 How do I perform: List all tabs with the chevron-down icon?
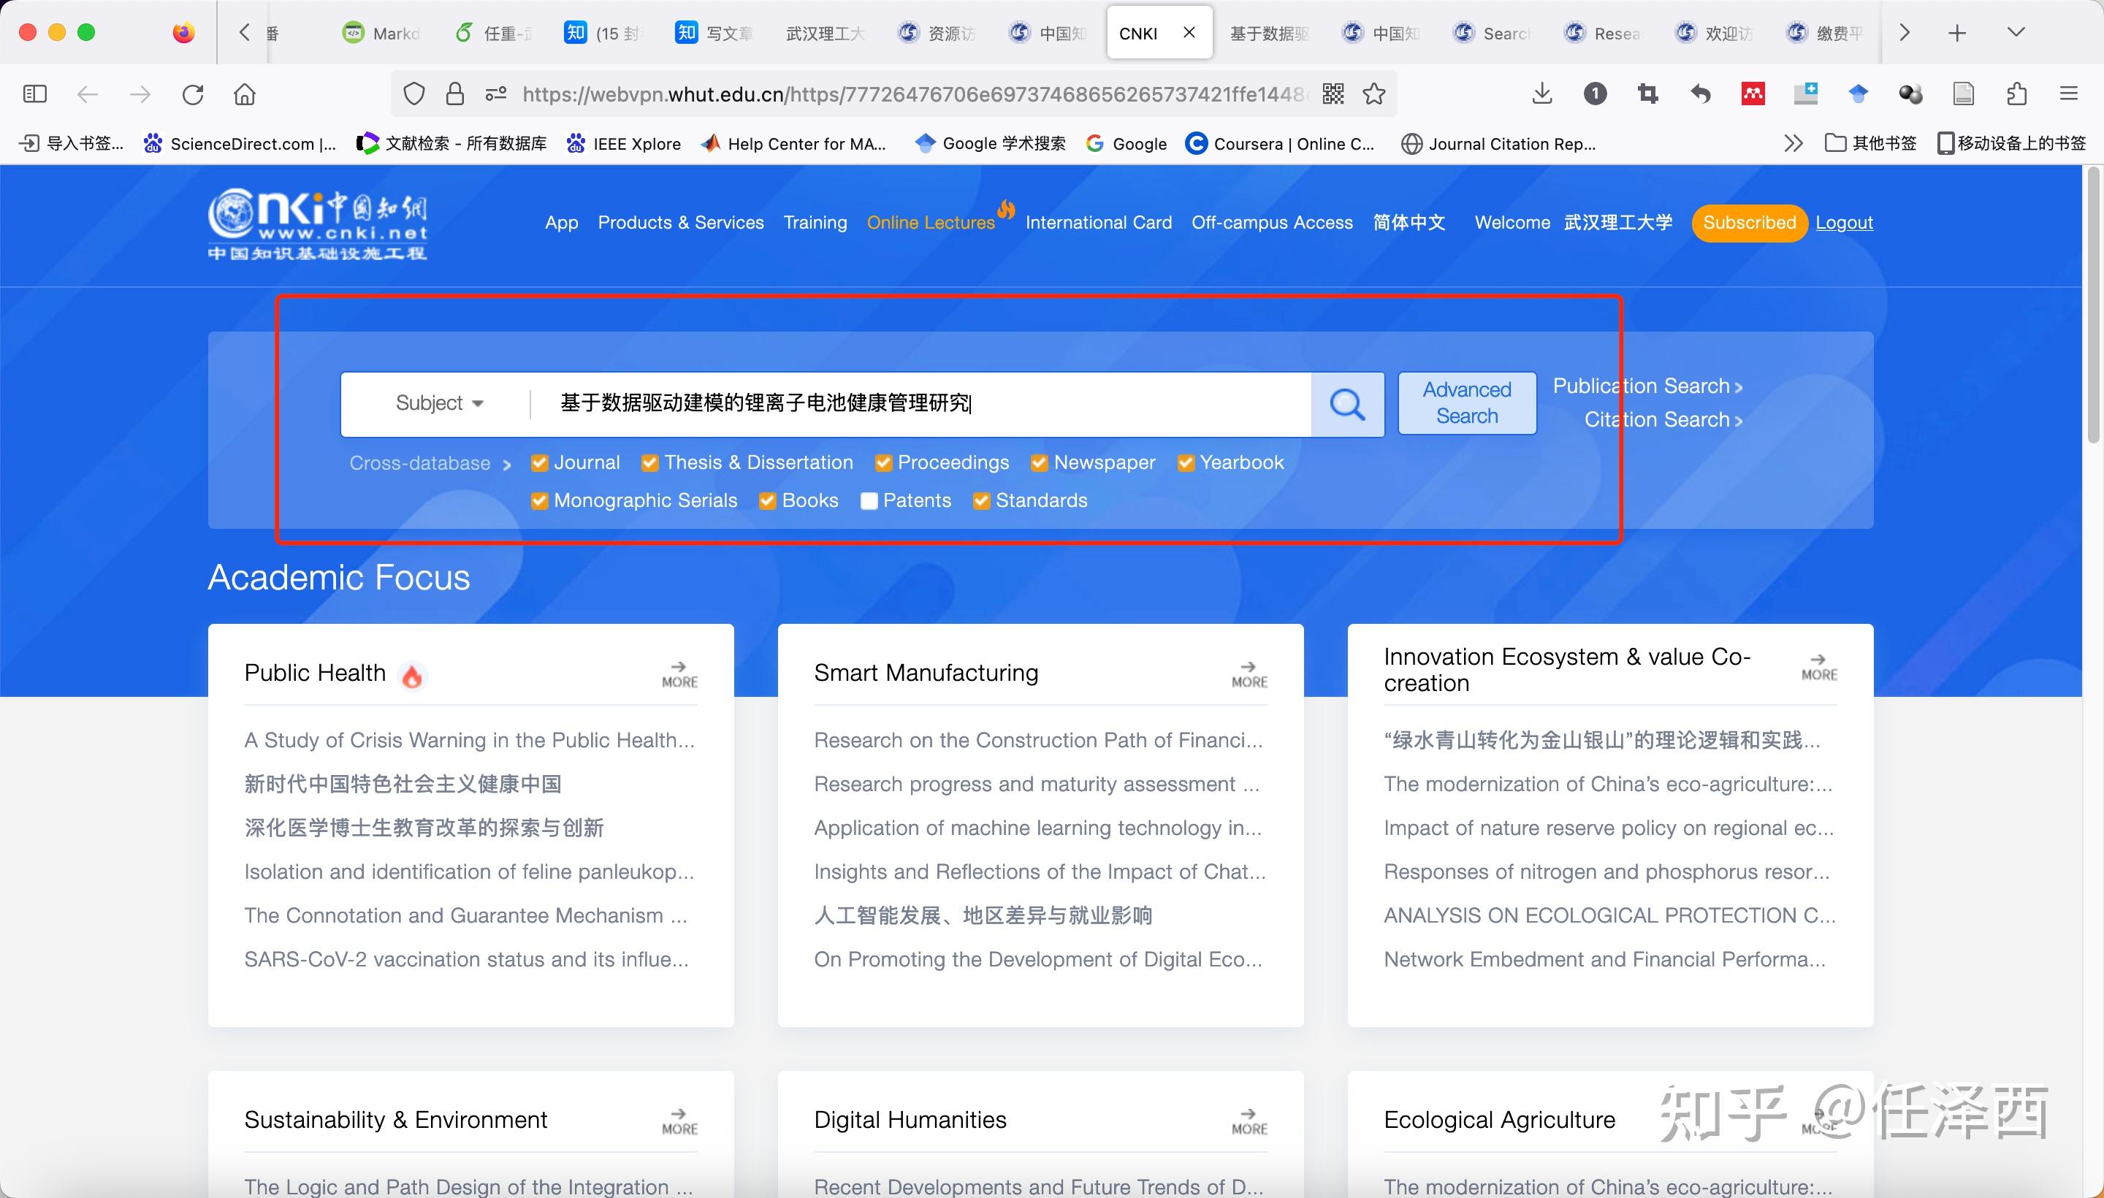2016,33
